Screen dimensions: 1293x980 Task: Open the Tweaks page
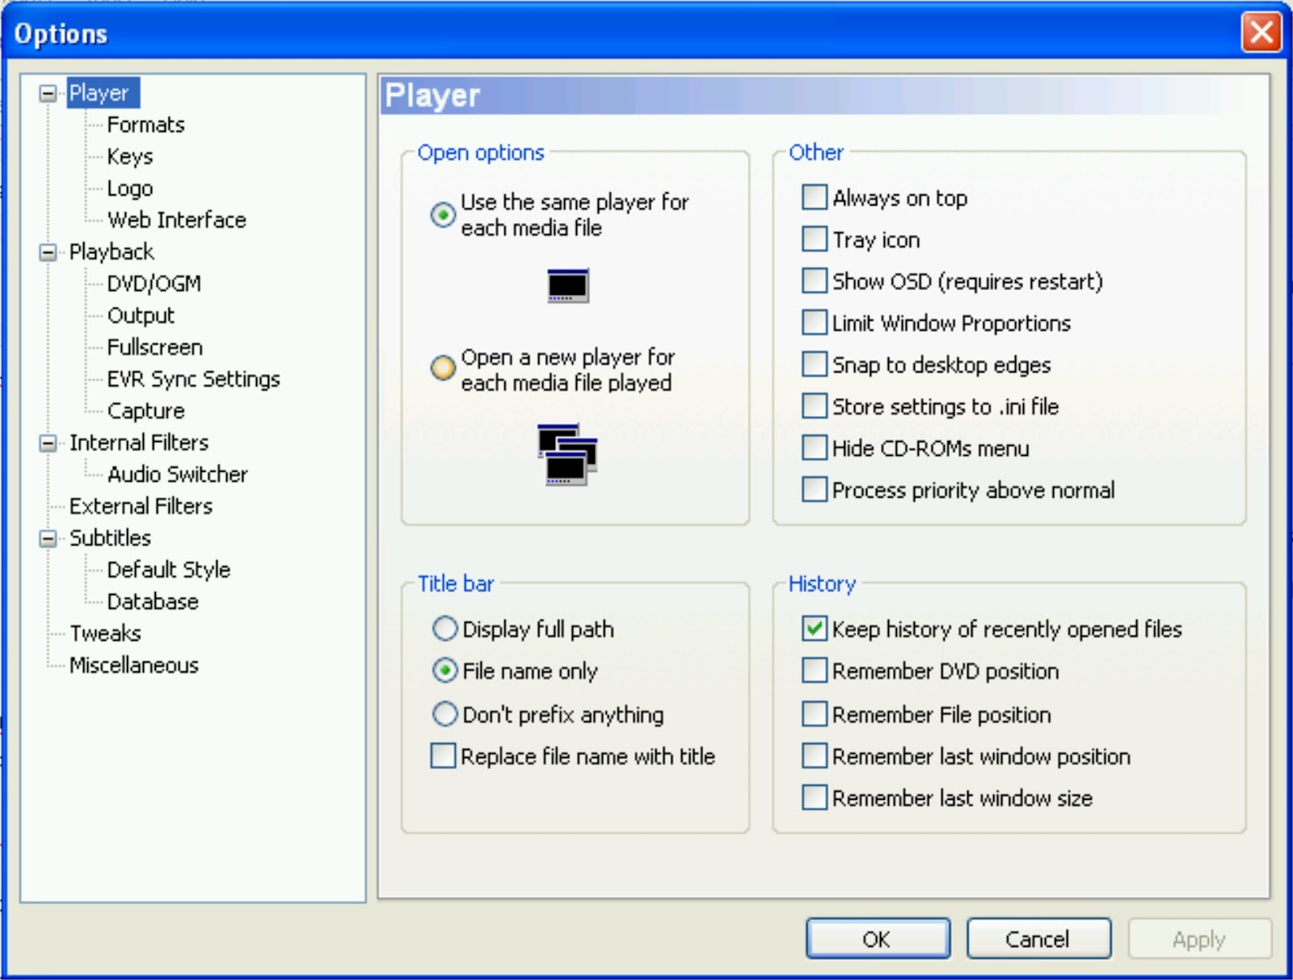coord(106,633)
